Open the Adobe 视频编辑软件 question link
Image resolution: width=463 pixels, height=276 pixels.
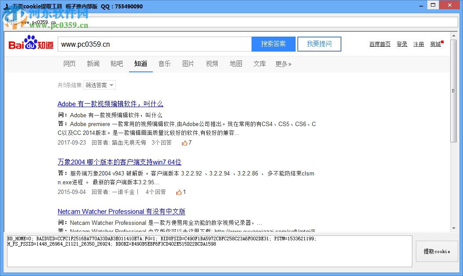click(110, 104)
